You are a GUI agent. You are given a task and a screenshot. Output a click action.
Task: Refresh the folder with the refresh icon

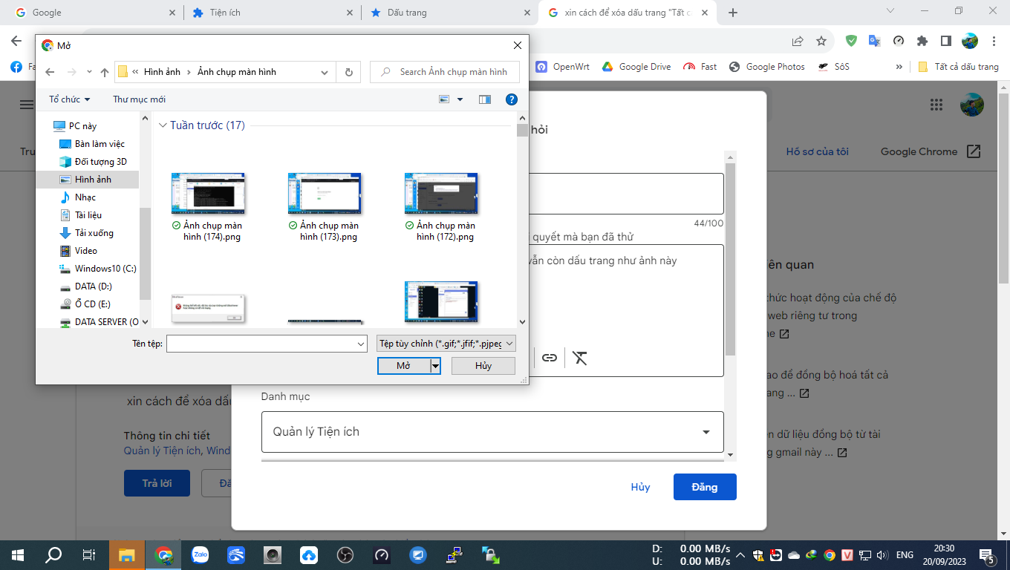click(348, 71)
